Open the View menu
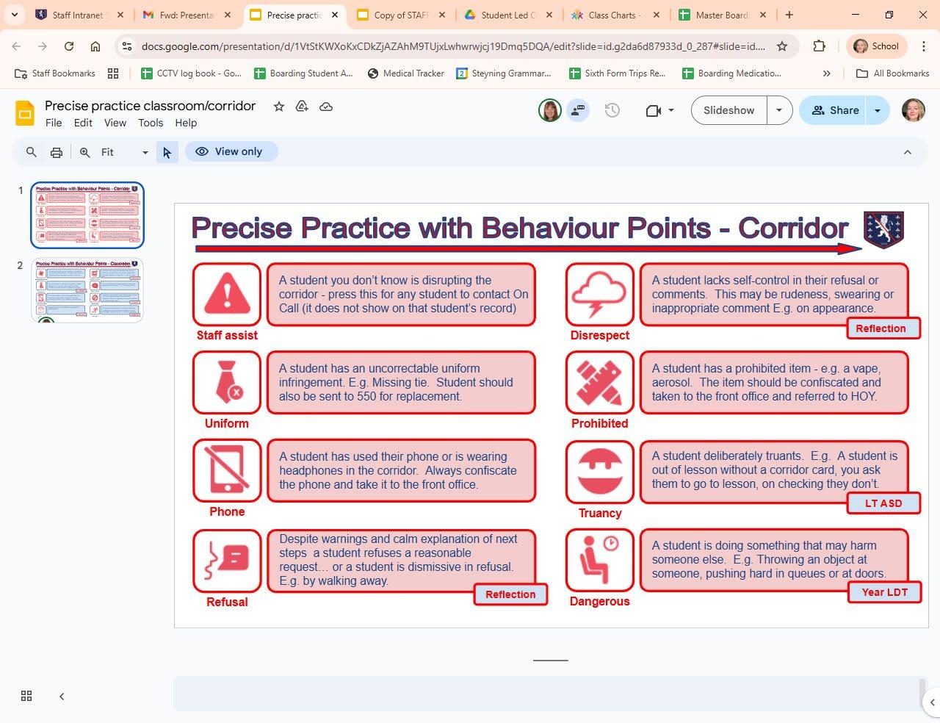The width and height of the screenshot is (940, 723). click(x=115, y=123)
